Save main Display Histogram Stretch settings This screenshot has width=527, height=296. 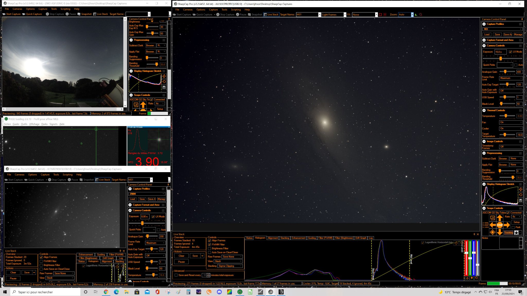(521, 200)
